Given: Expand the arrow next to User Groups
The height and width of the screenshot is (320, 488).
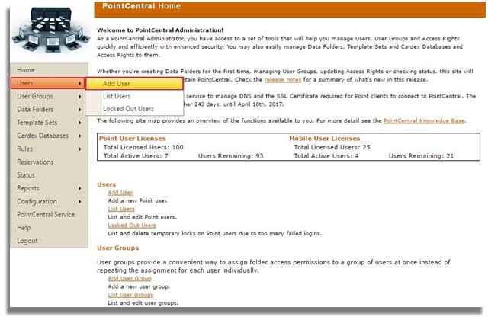Looking at the screenshot, I should 80,97.
